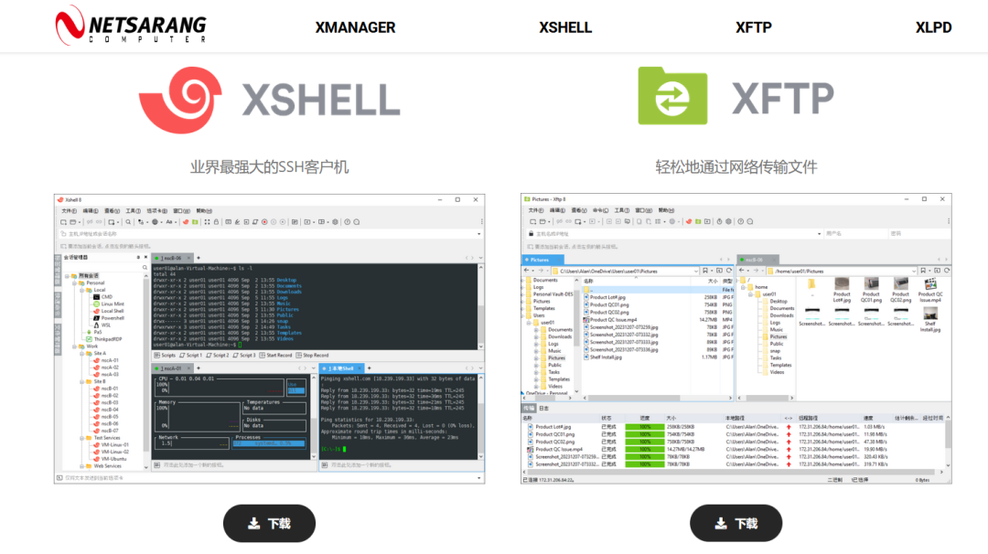The image size is (988, 554).
Task: Select Powershell session in Xshell tree
Action: click(109, 318)
